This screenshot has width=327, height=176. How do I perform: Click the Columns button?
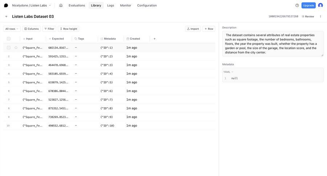coord(32,29)
